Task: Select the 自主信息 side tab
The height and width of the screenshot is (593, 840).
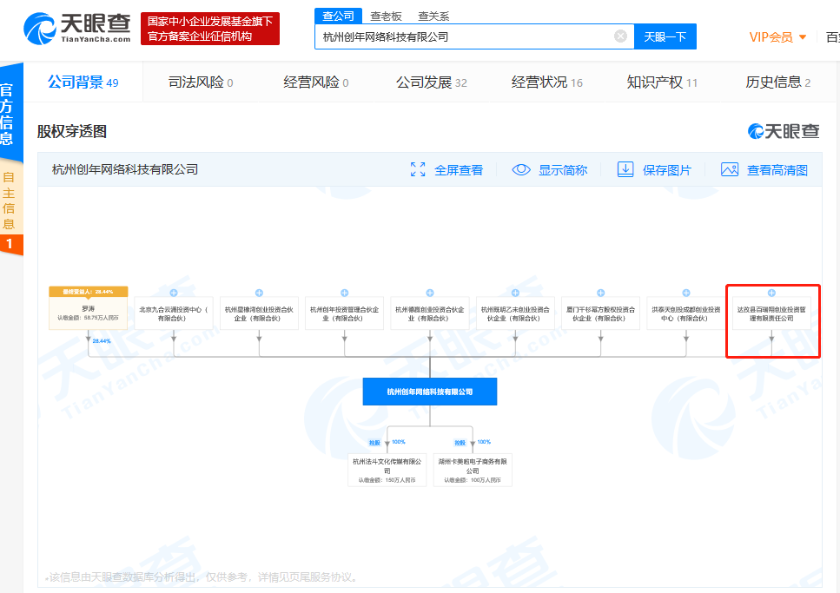Action: pos(9,200)
